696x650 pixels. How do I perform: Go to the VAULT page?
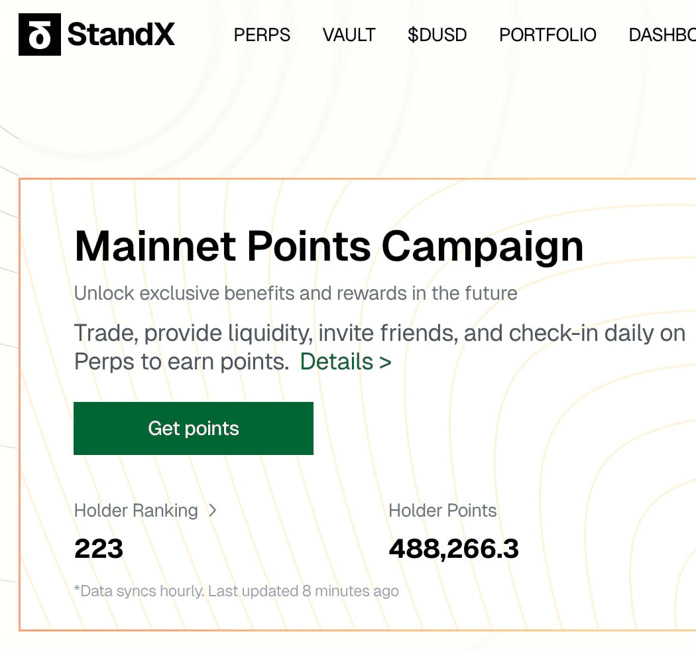(x=349, y=35)
